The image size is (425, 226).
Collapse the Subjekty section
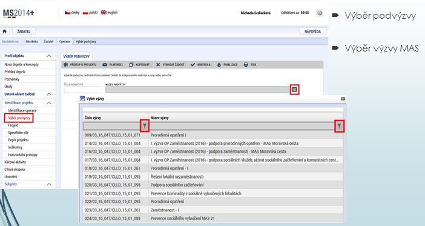pyautogui.click(x=49, y=184)
